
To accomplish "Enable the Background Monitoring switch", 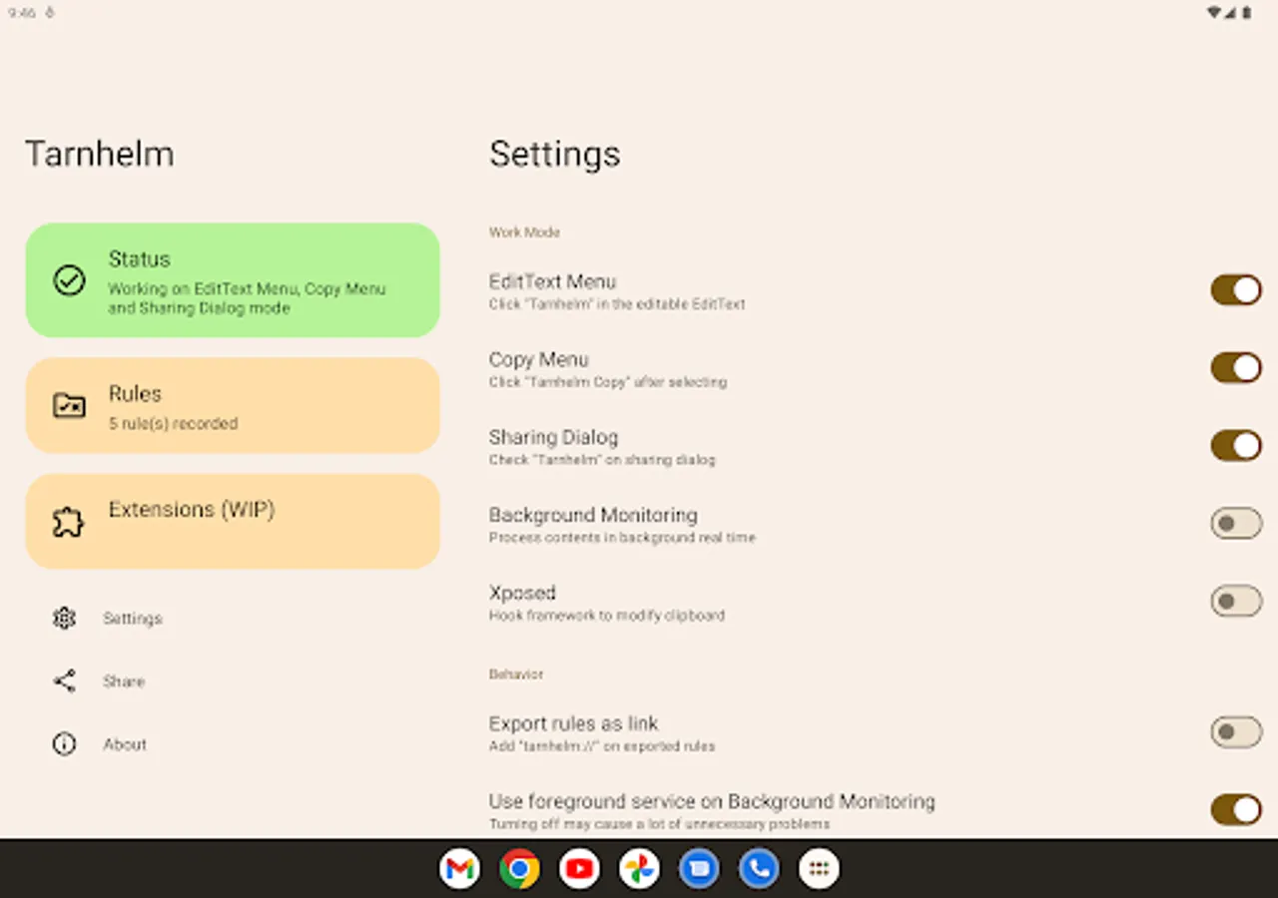I will coord(1236,524).
